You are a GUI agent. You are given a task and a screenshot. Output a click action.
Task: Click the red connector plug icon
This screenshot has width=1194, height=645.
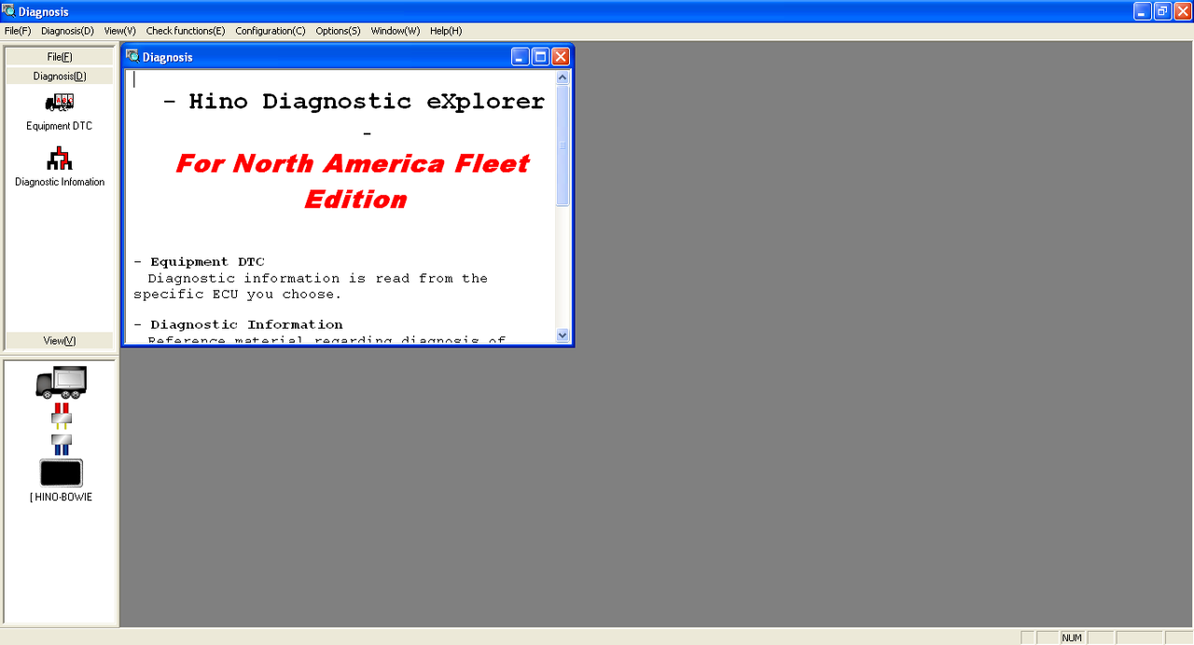click(x=62, y=416)
